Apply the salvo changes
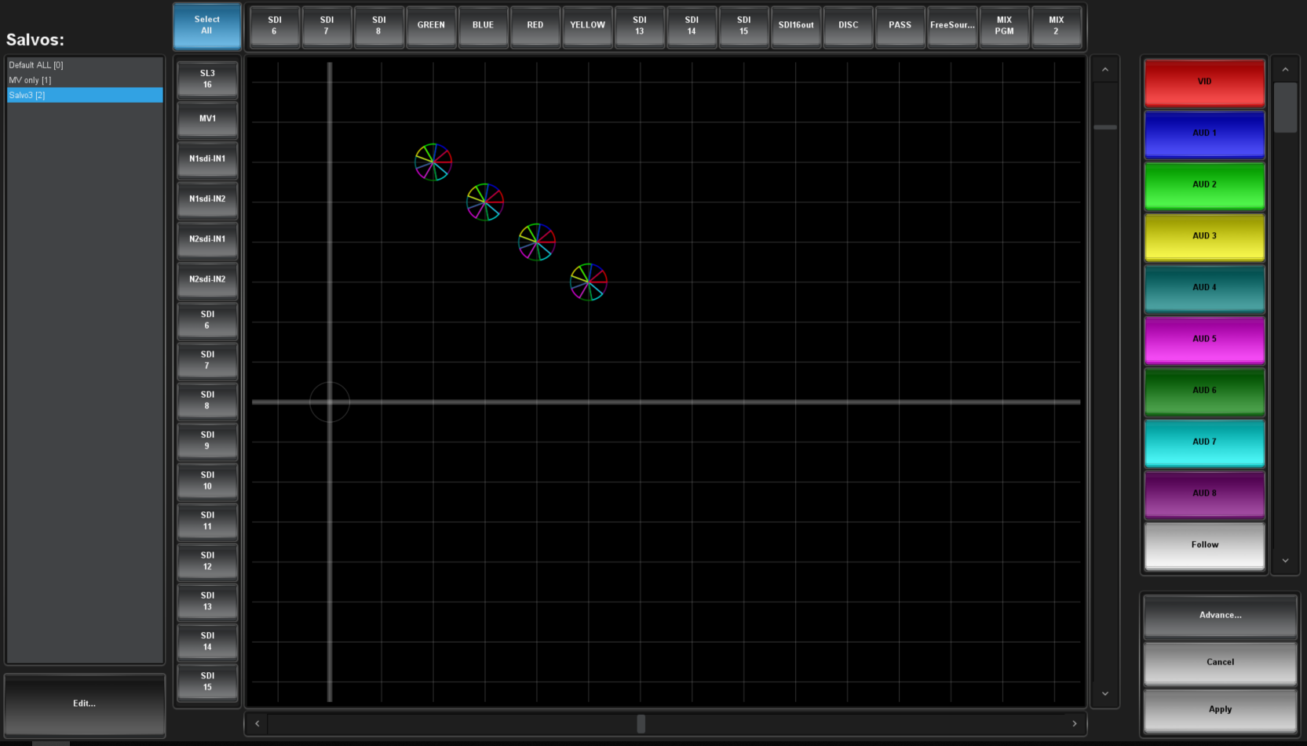 [1221, 710]
